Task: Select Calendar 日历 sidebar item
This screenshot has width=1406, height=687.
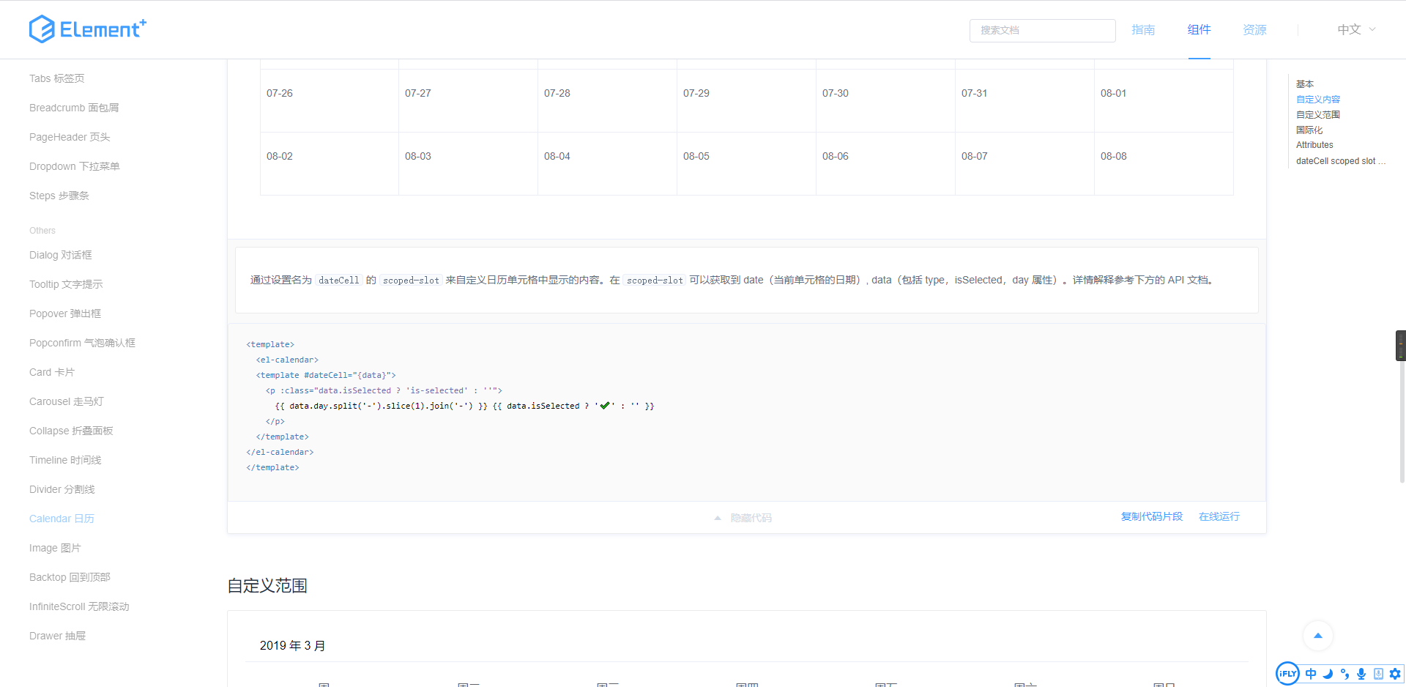Action: coord(62,519)
